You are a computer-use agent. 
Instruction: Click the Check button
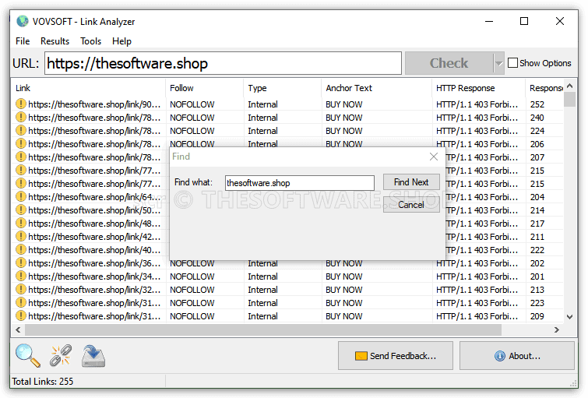click(449, 63)
